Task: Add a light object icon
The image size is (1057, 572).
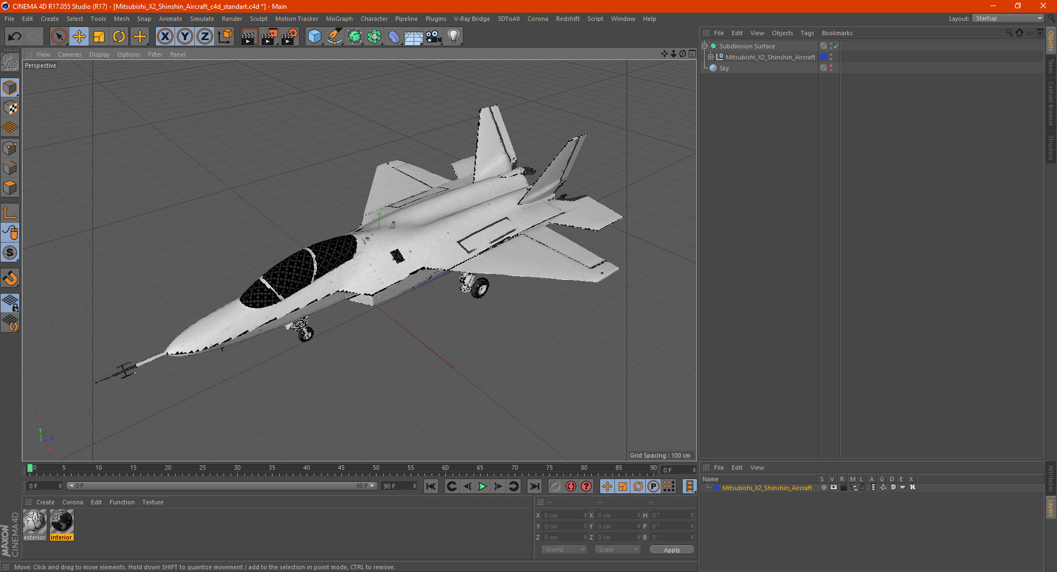Action: click(x=454, y=37)
